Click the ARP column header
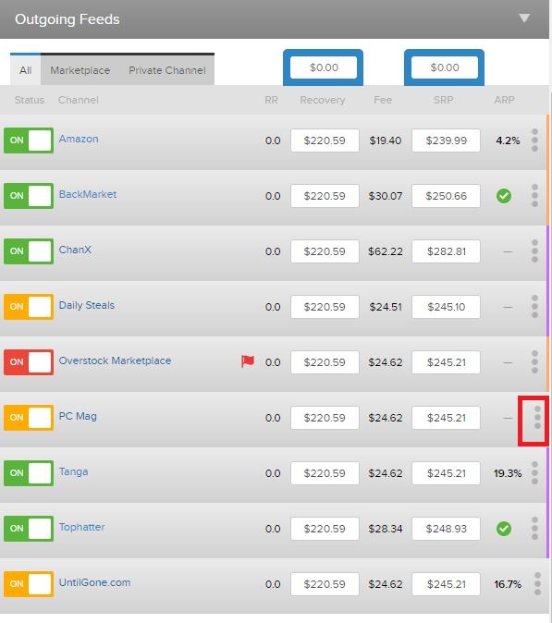 (504, 100)
